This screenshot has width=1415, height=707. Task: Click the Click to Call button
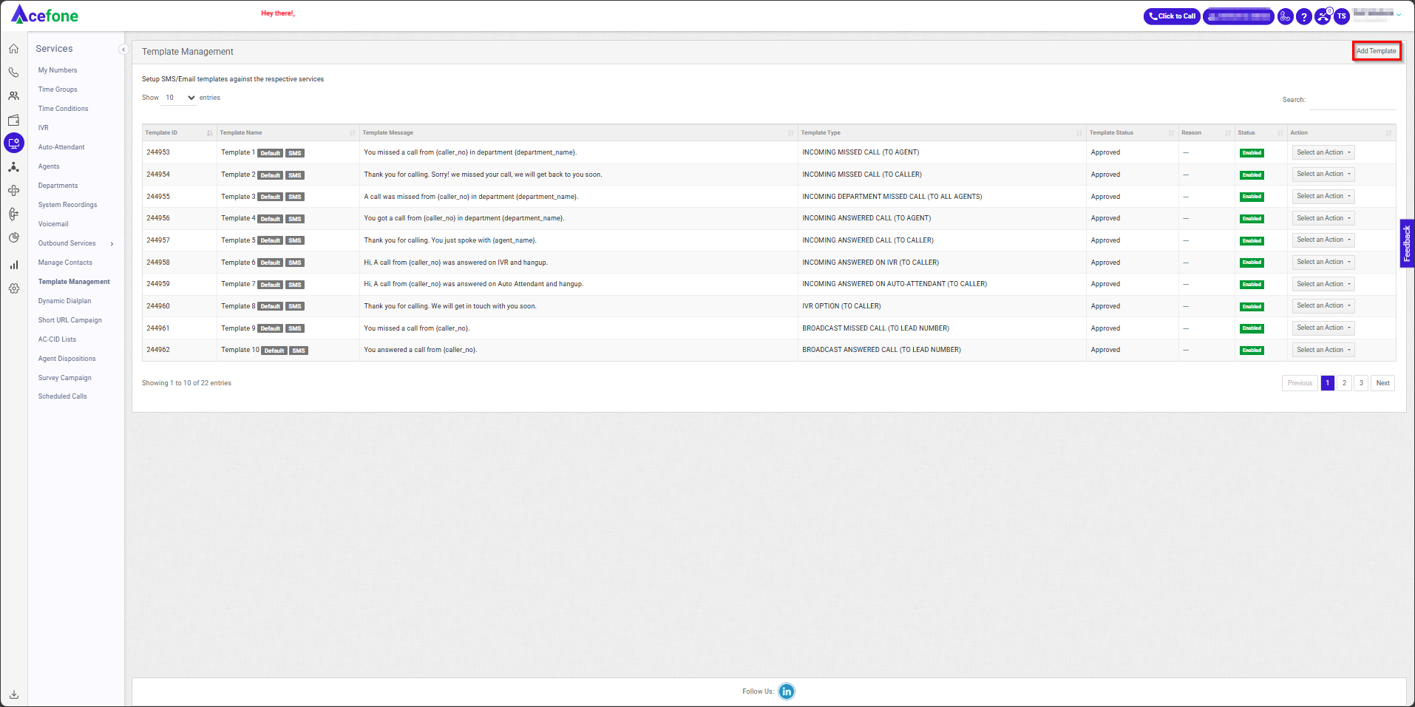point(1172,16)
